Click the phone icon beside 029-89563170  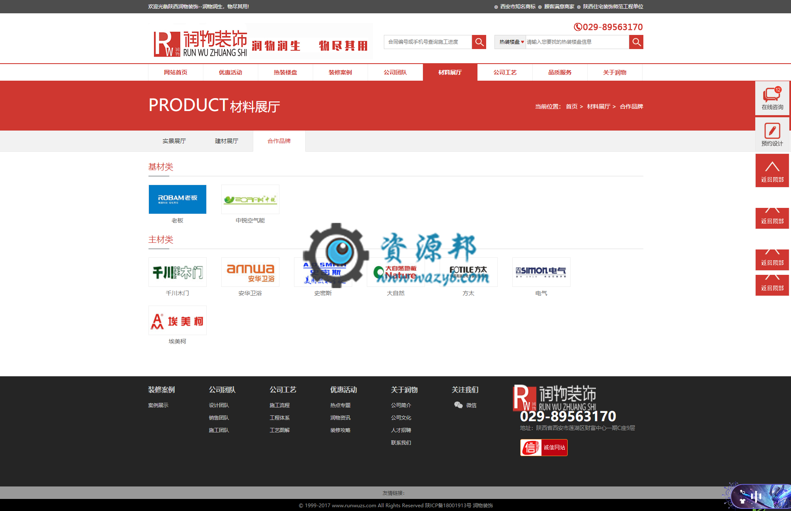click(578, 27)
